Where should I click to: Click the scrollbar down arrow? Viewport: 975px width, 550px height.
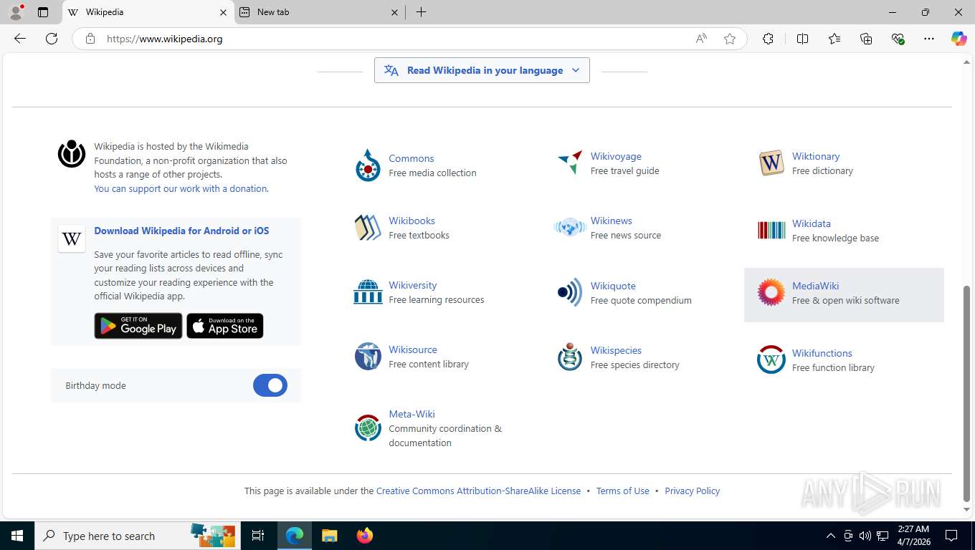coord(966,509)
